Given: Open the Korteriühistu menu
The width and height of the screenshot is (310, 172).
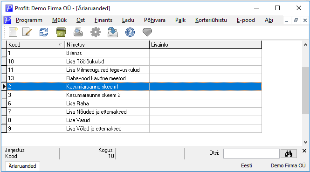Looking at the screenshot, I should click(x=211, y=20).
